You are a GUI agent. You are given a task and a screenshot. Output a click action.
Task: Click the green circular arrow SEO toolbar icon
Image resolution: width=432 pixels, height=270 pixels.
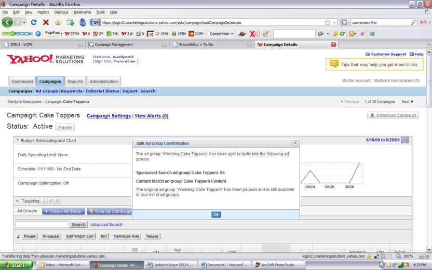click(342, 34)
